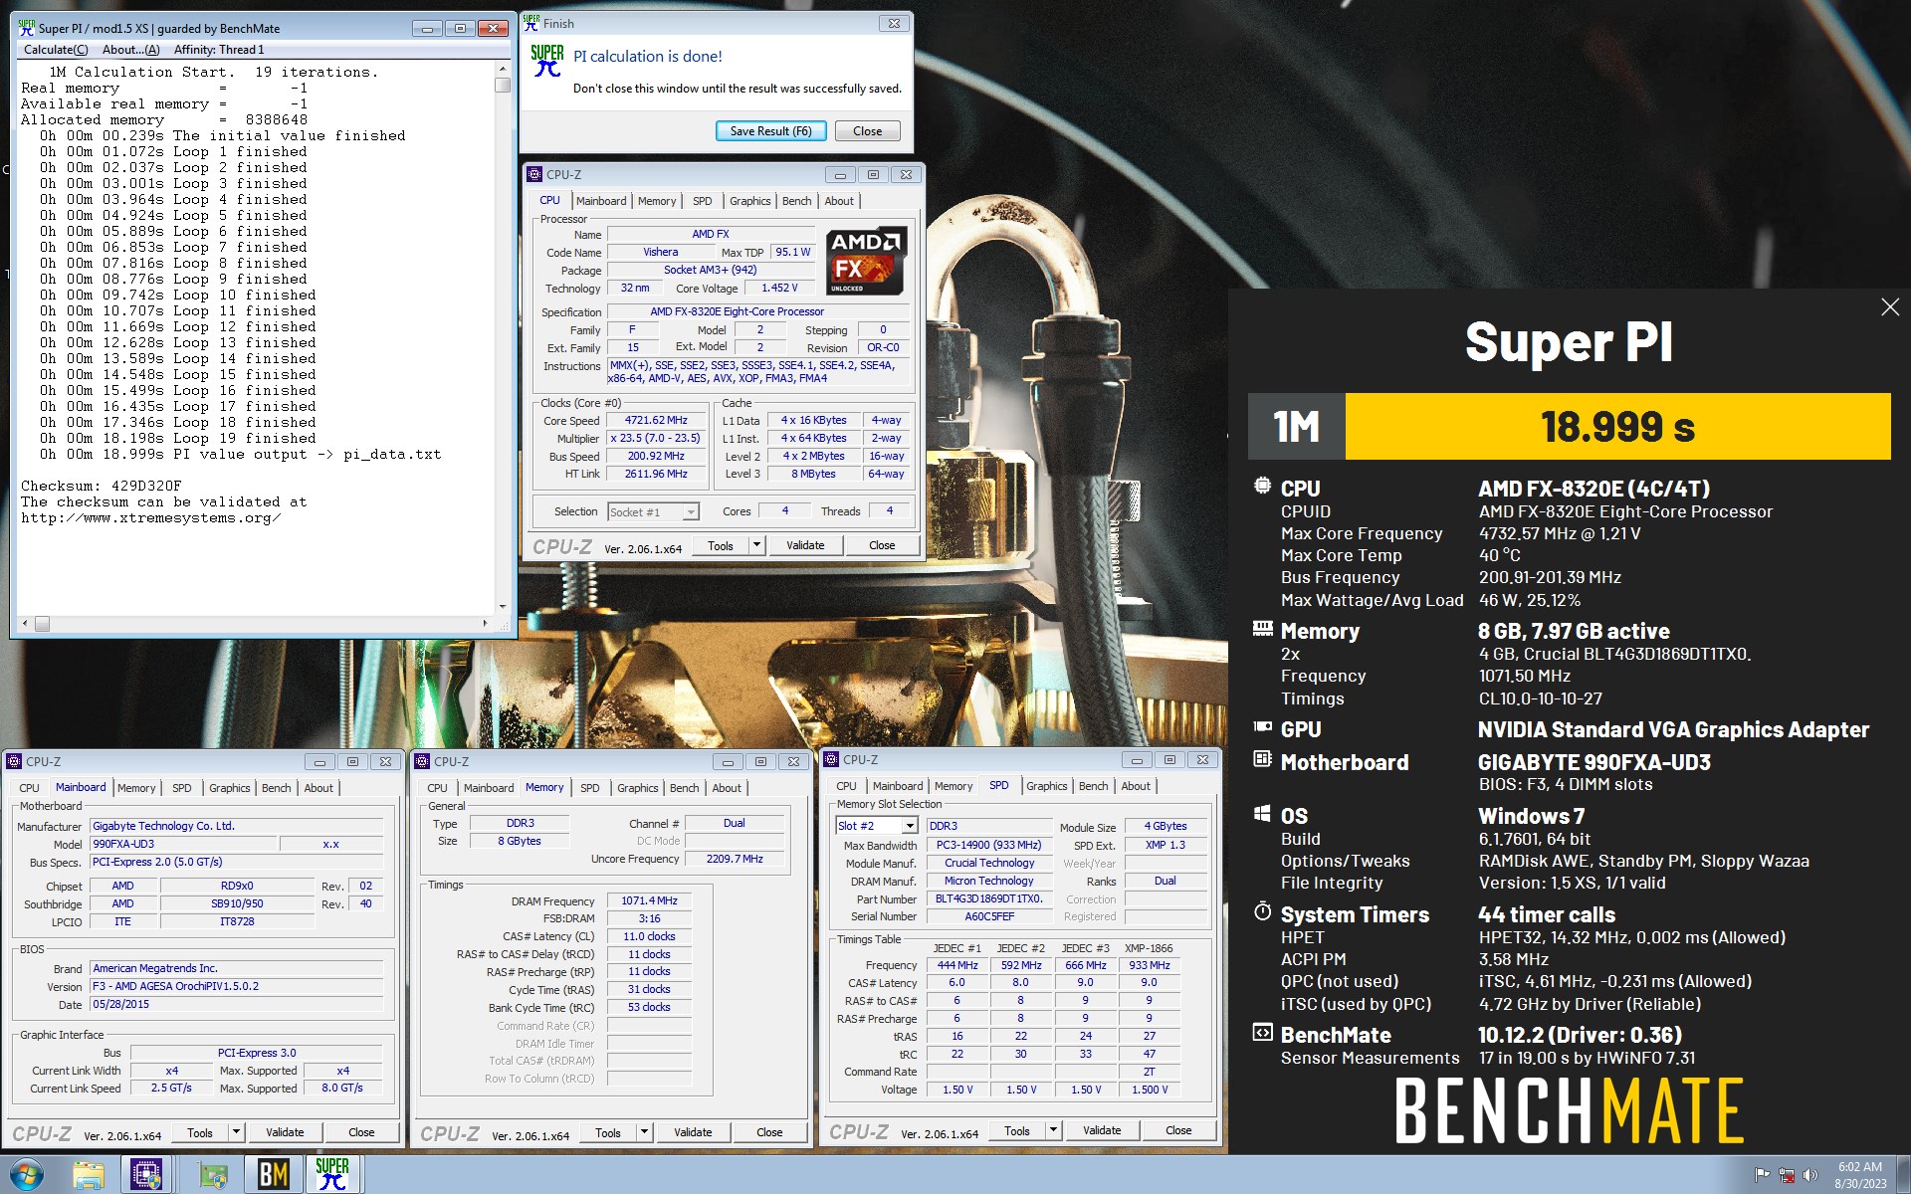Click Core Speed field 4721.62 MHz
The width and height of the screenshot is (1911, 1194).
click(656, 421)
